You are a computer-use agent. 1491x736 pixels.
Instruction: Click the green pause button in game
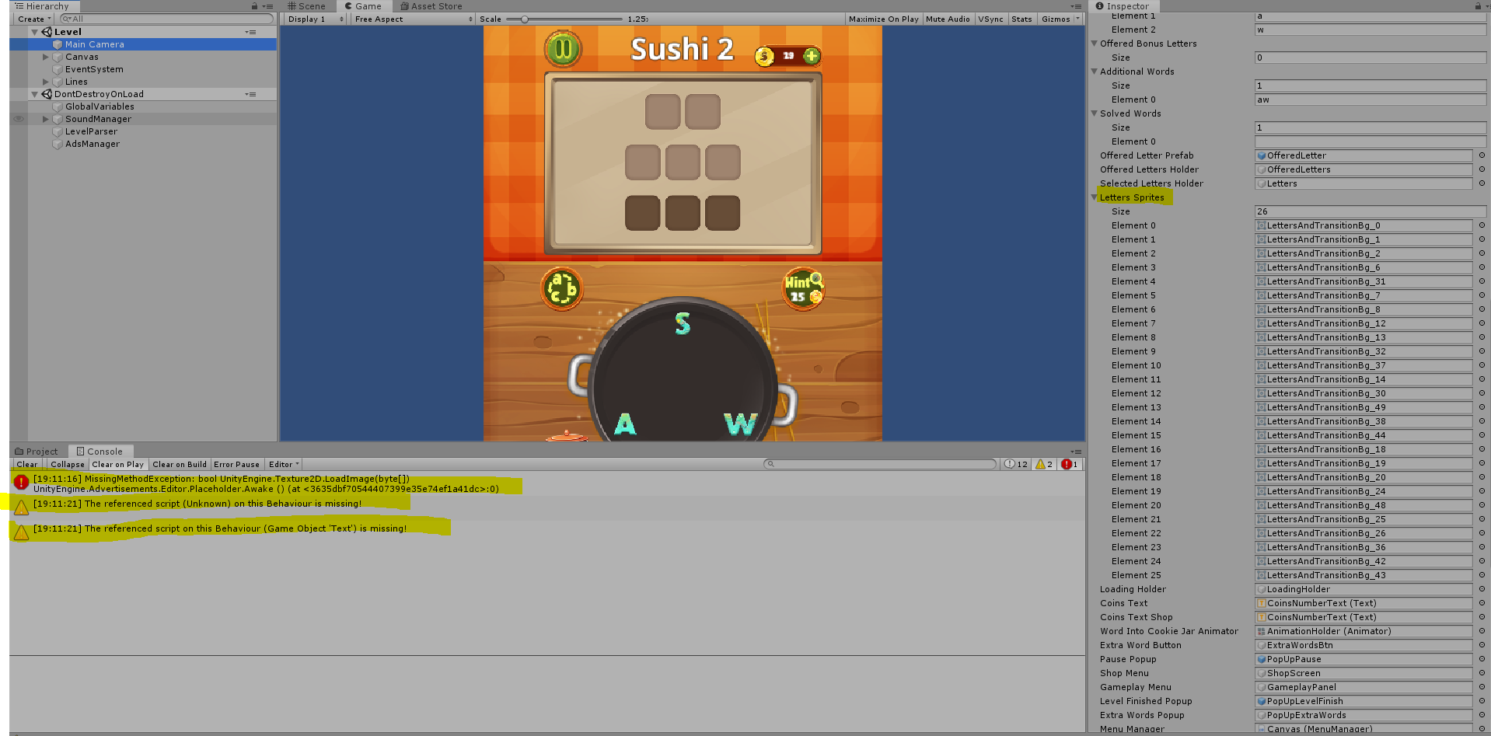tap(563, 50)
